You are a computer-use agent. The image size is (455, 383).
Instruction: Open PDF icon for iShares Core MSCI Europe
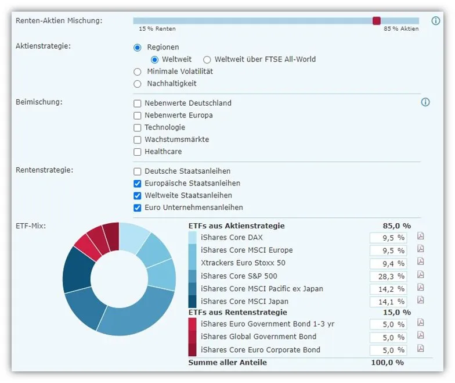[421, 249]
